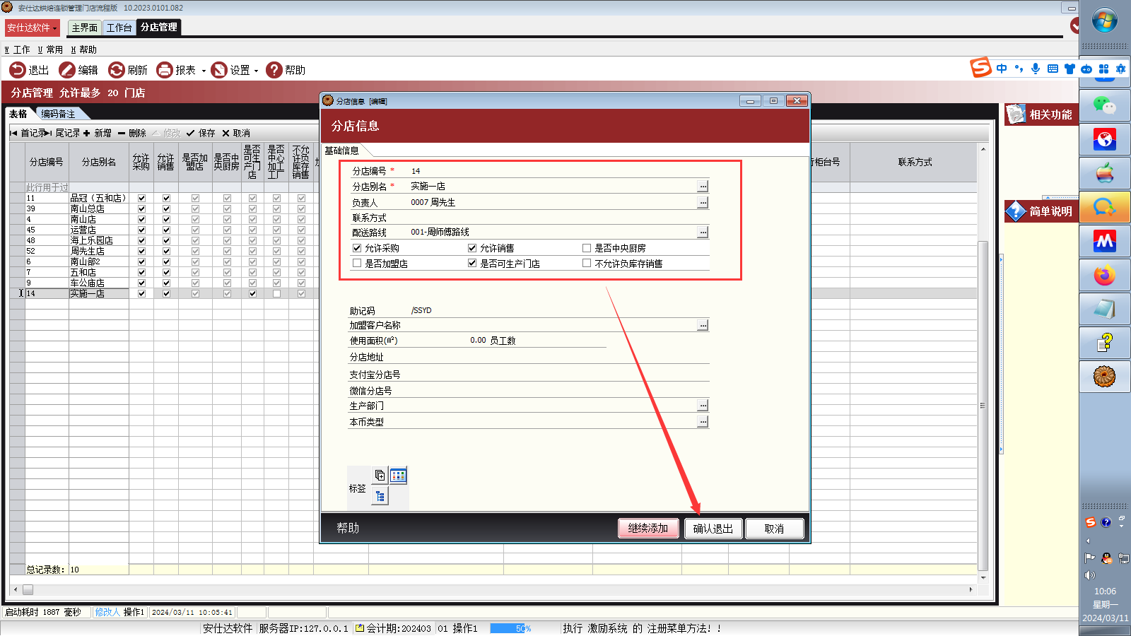1131x636 pixels.
Task: Click the 帮助 link in dialog footer
Action: (x=348, y=528)
